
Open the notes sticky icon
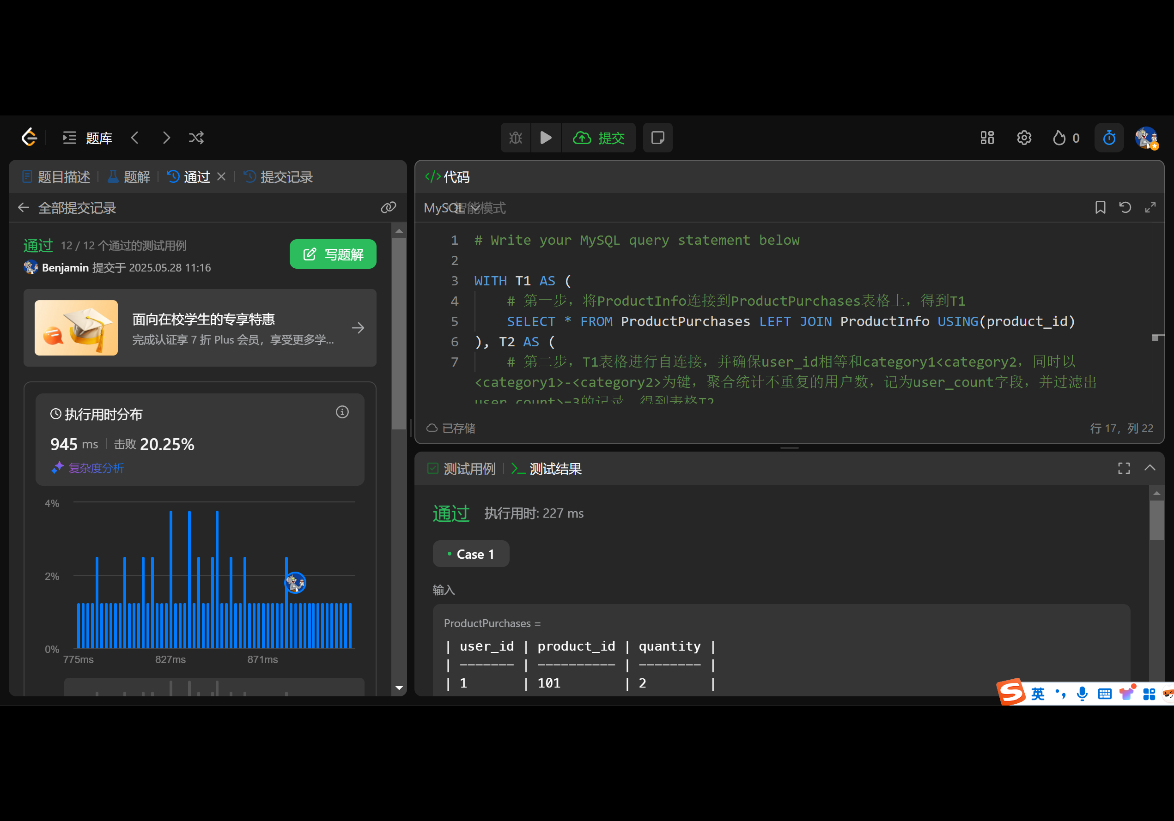tap(657, 138)
